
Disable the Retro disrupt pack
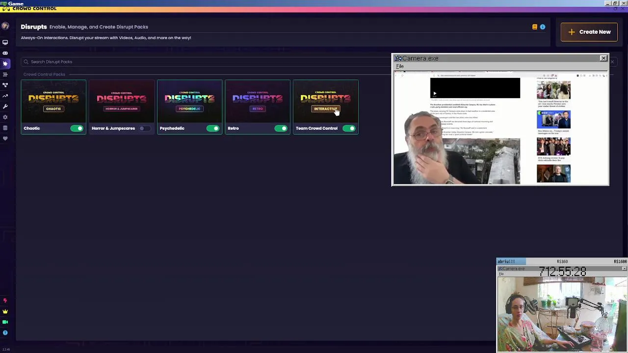(281, 128)
